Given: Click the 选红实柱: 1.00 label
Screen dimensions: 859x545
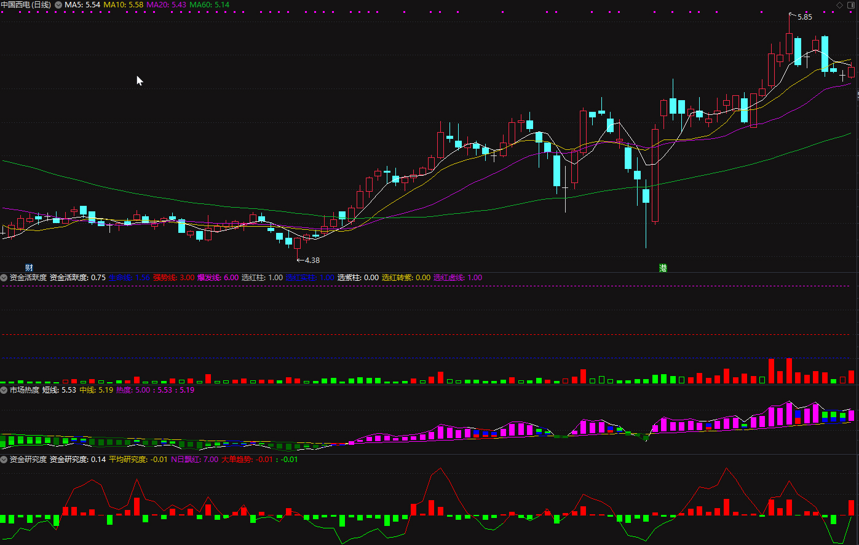Looking at the screenshot, I should coord(311,278).
